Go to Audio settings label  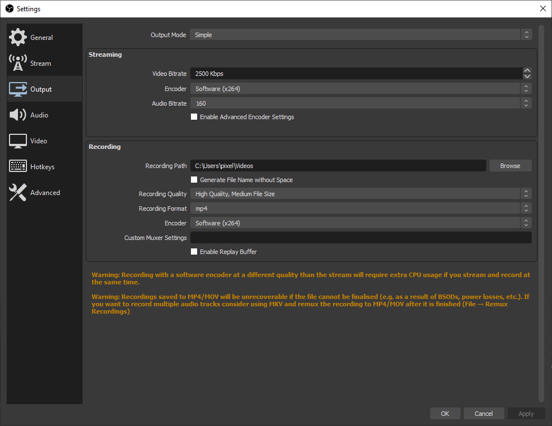coord(39,115)
